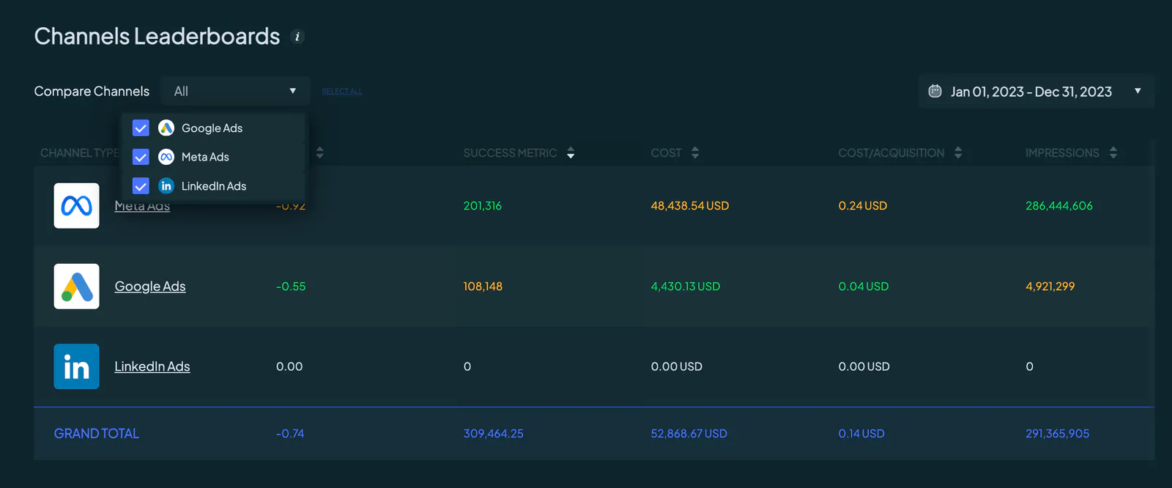Sort table by Success Metric arrows
1172x488 pixels.
(x=571, y=153)
